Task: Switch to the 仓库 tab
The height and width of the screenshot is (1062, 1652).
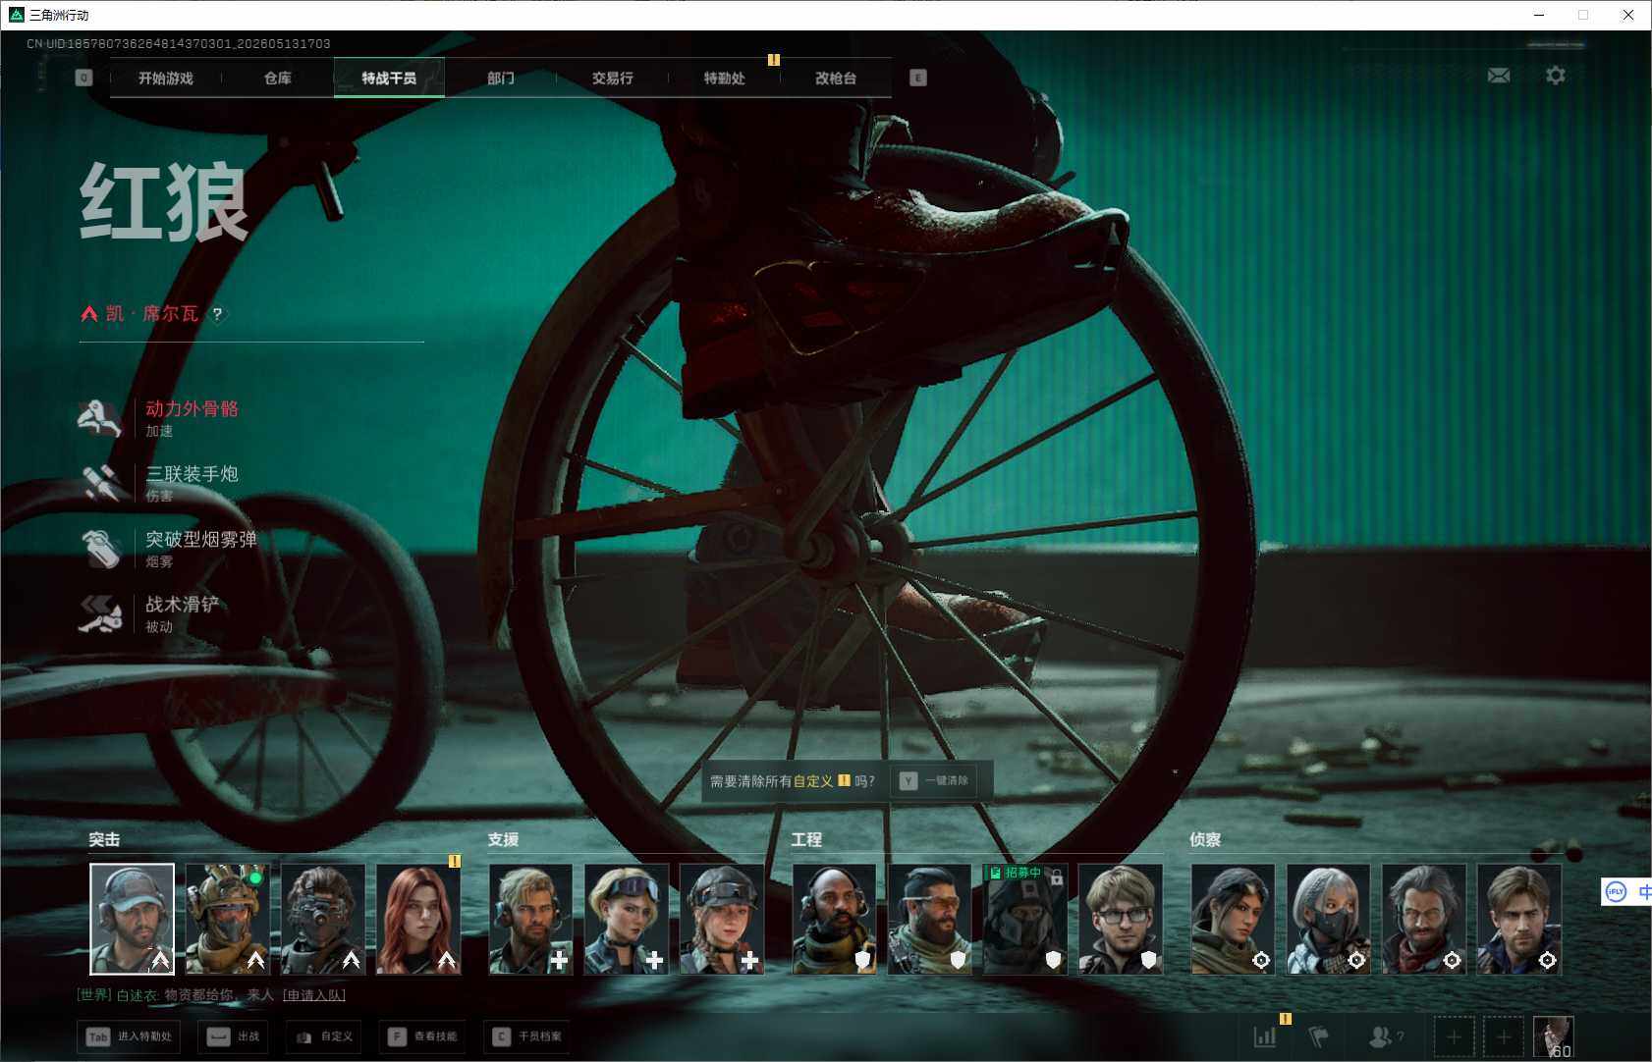Action: pyautogui.click(x=278, y=78)
